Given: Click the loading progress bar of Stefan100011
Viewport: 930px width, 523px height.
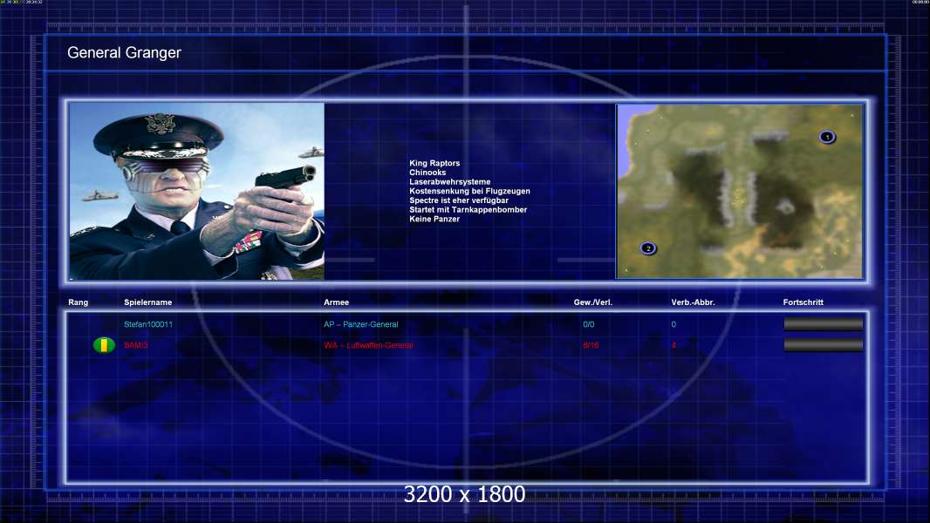Looking at the screenshot, I should click(824, 323).
